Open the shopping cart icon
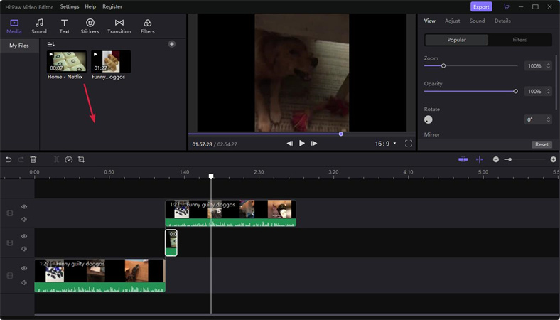 pos(506,7)
